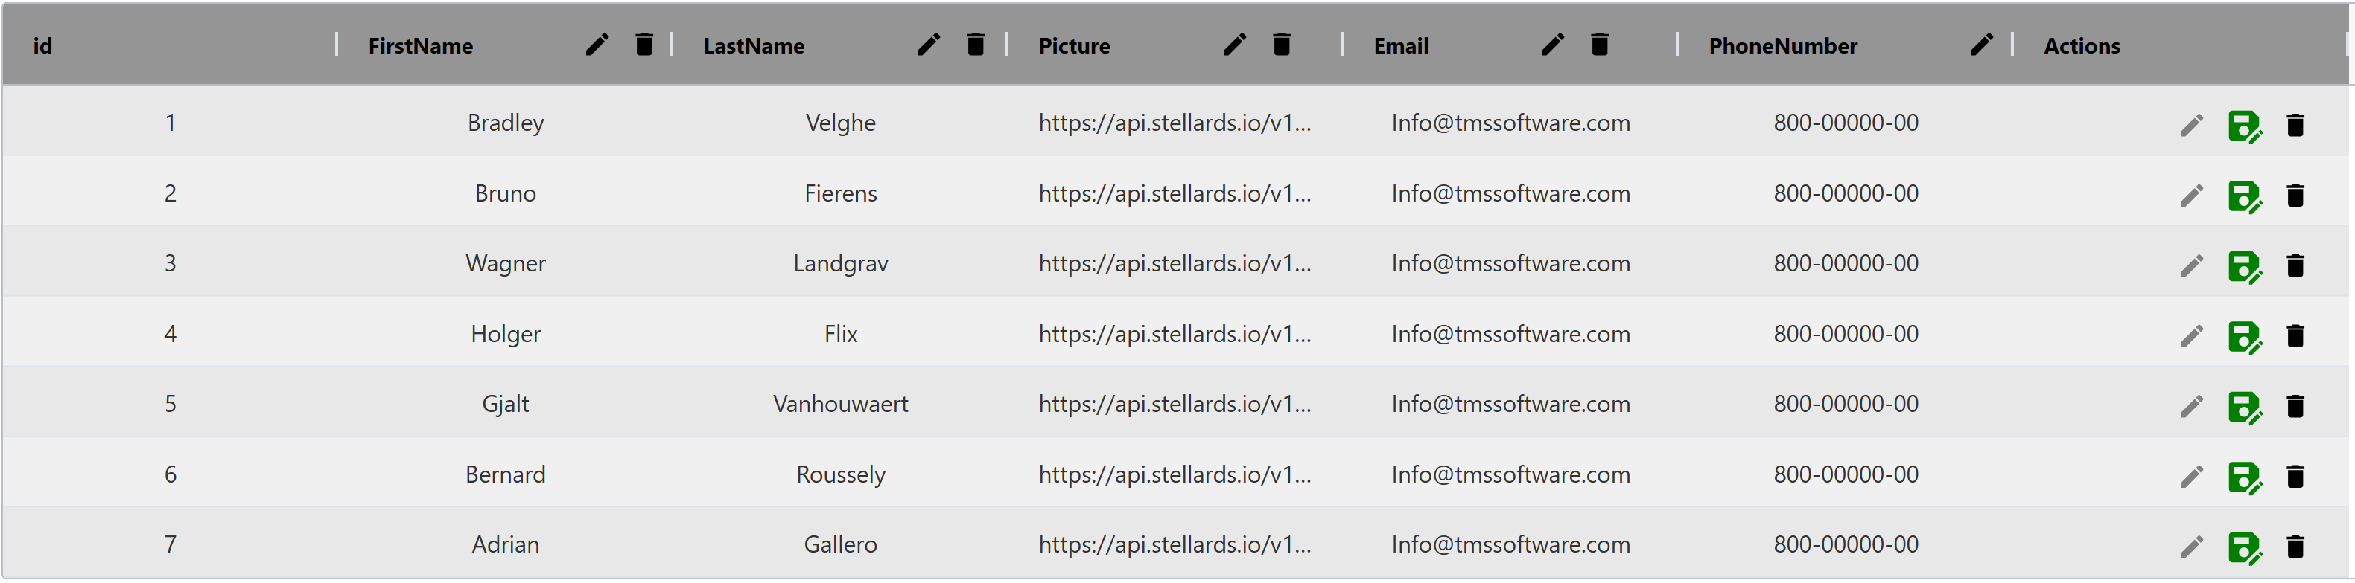This screenshot has height=583, width=2355.
Task: Select the Actions column header
Action: point(2082,44)
